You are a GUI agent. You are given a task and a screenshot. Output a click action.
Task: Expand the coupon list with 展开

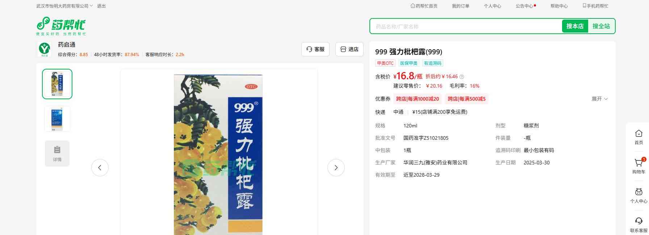(x=600, y=99)
